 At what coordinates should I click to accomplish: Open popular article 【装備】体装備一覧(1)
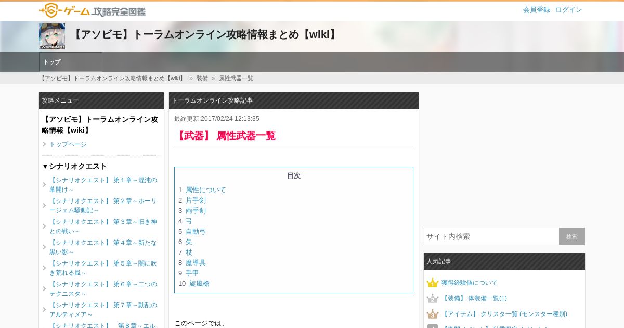coord(474,298)
